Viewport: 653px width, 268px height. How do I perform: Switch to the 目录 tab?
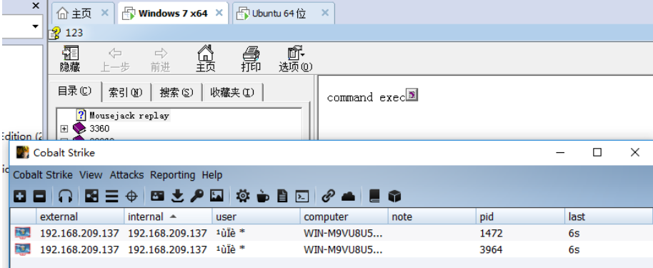pos(74,91)
